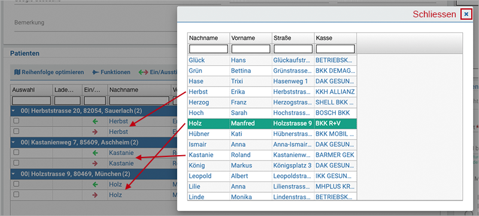Click Reihenfolge optimieren map icon
This screenshot has height=216, width=479.
(x=17, y=72)
